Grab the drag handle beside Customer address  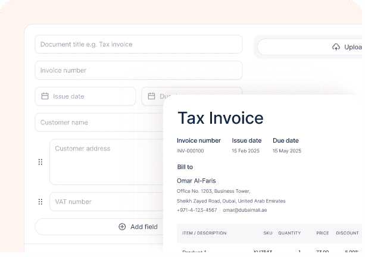click(40, 162)
